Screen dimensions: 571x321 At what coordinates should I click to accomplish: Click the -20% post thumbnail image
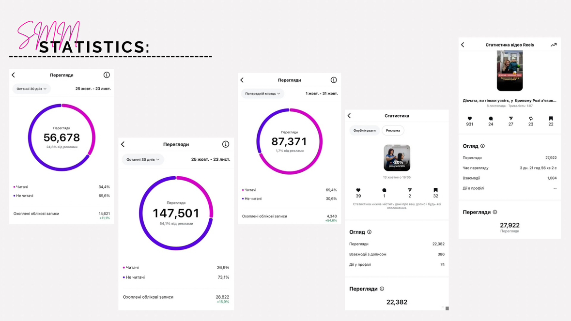coord(397,158)
